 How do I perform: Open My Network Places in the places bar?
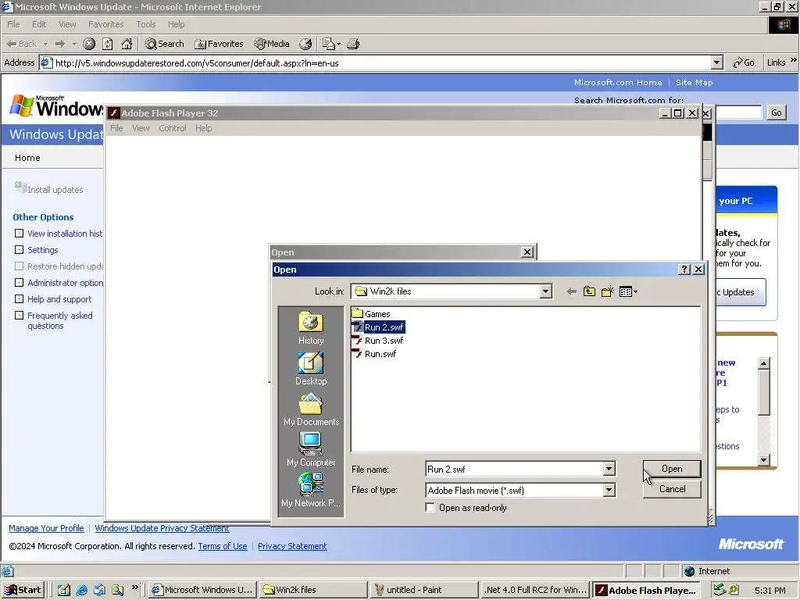coord(311,491)
